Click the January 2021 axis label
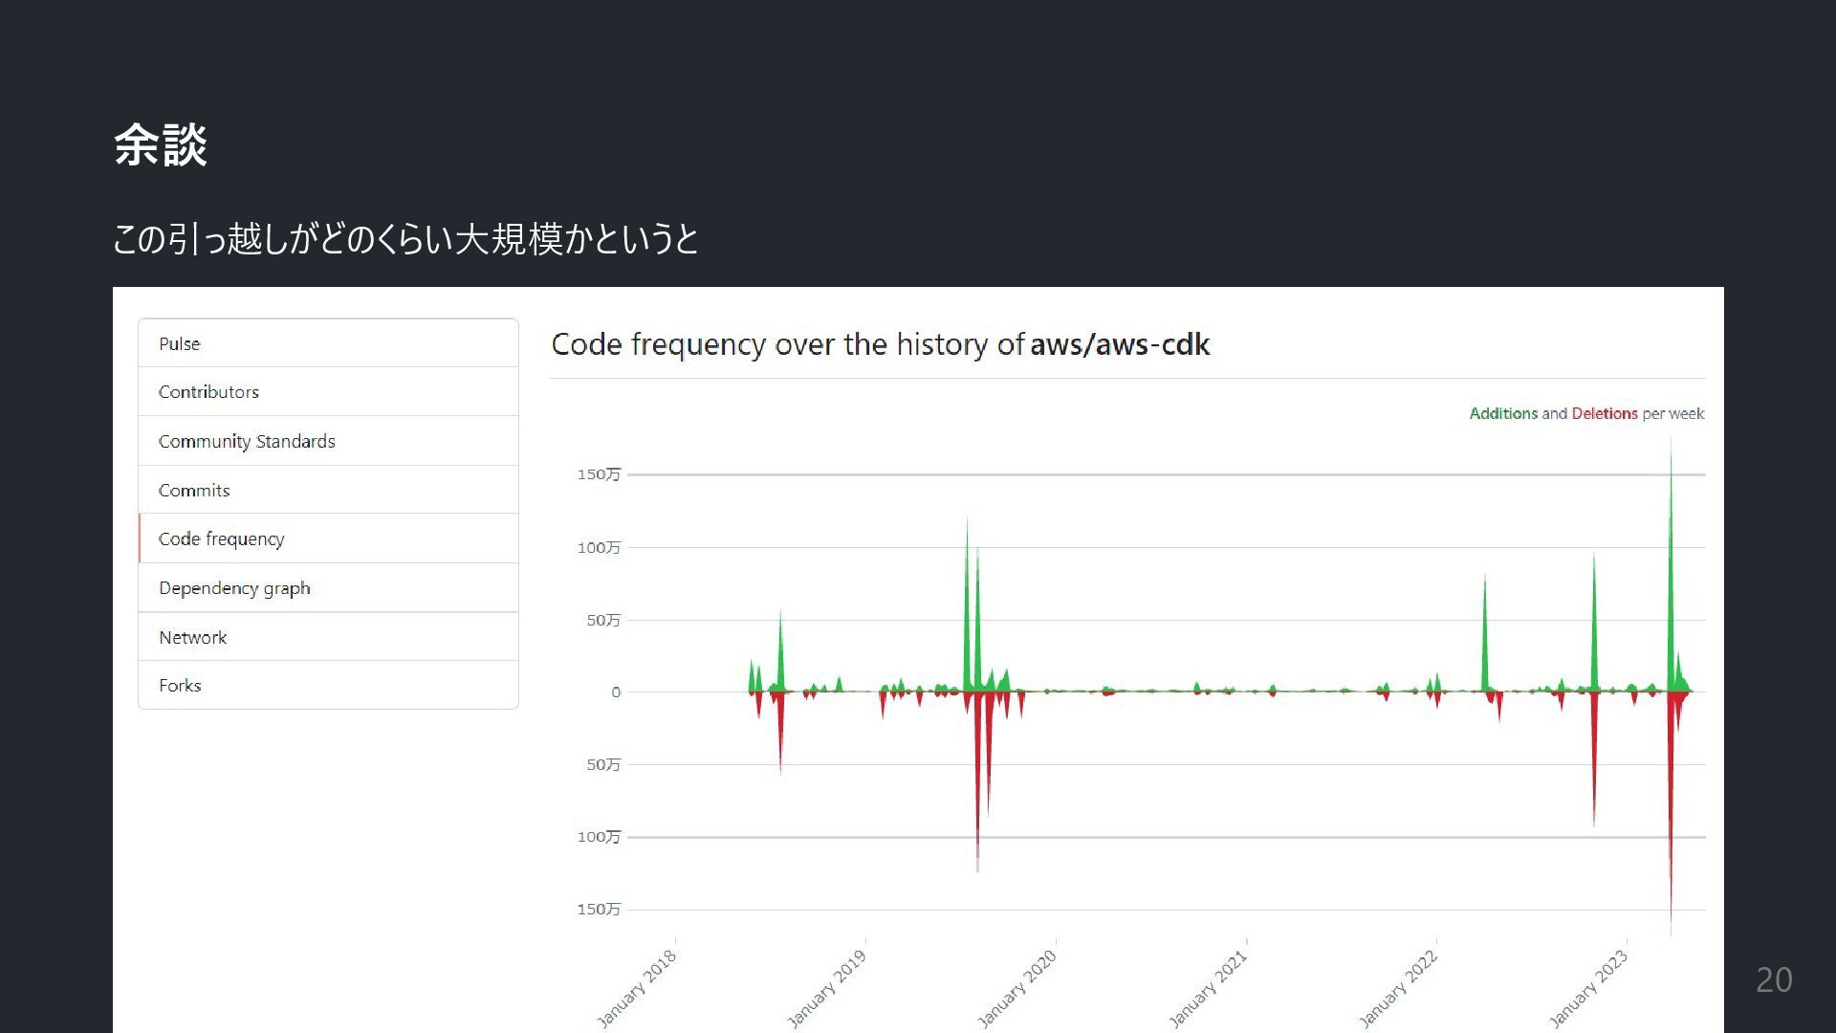Image resolution: width=1836 pixels, height=1033 pixels. (x=1208, y=988)
